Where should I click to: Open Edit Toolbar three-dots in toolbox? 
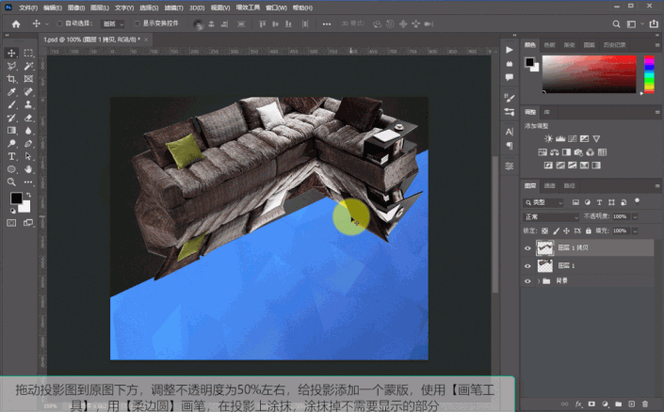pos(28,182)
